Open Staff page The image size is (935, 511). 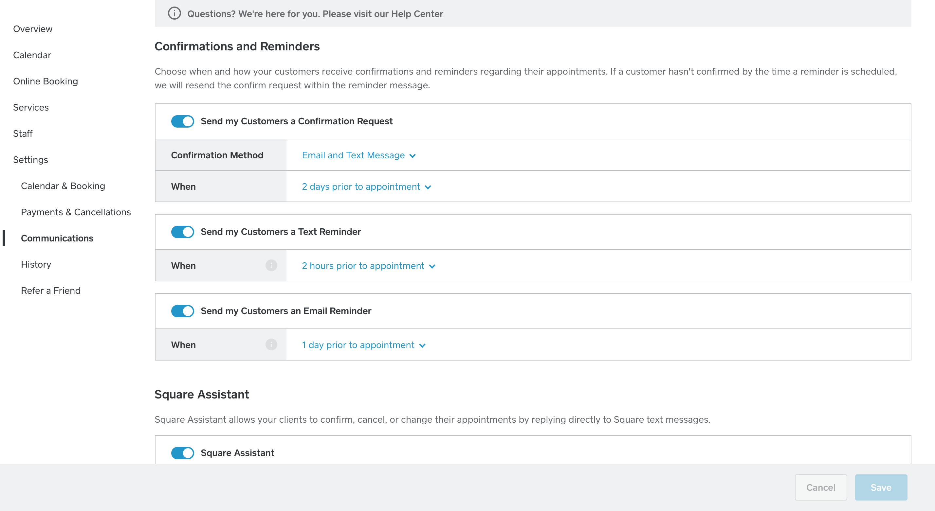click(x=23, y=133)
